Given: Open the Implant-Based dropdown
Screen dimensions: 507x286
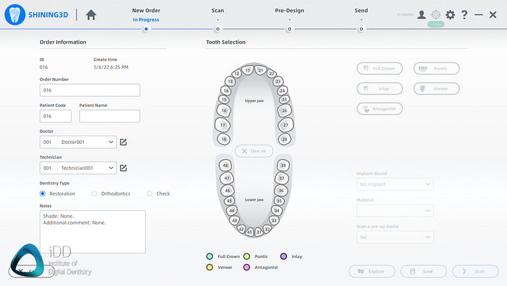Looking at the screenshot, I should coord(394,184).
